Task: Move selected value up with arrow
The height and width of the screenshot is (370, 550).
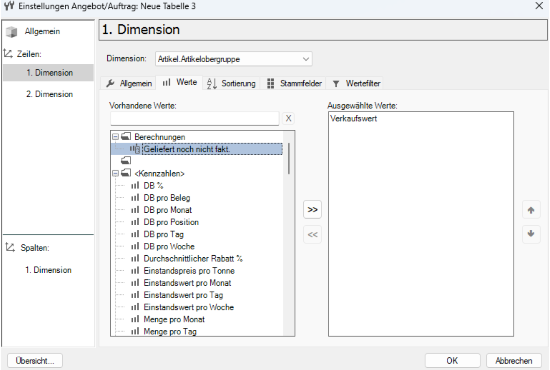Action: point(531,210)
